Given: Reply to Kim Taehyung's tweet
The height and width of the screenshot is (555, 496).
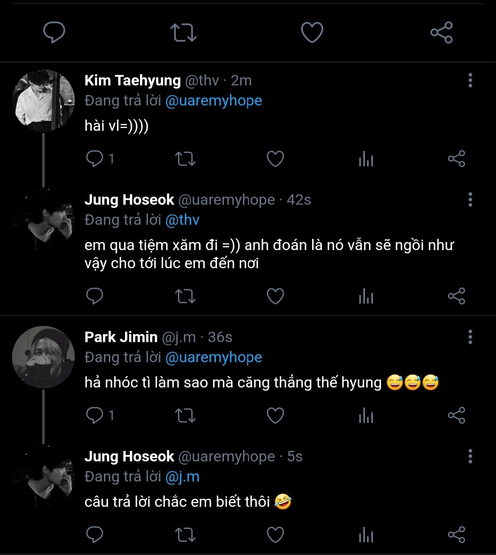Looking at the screenshot, I should [95, 159].
